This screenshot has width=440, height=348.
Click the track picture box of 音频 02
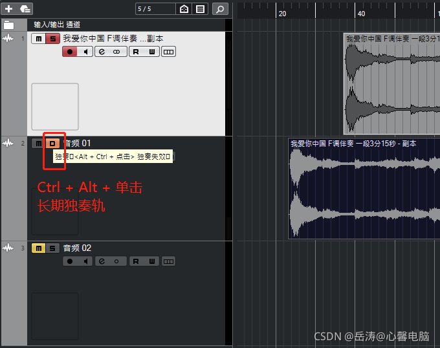(55, 316)
